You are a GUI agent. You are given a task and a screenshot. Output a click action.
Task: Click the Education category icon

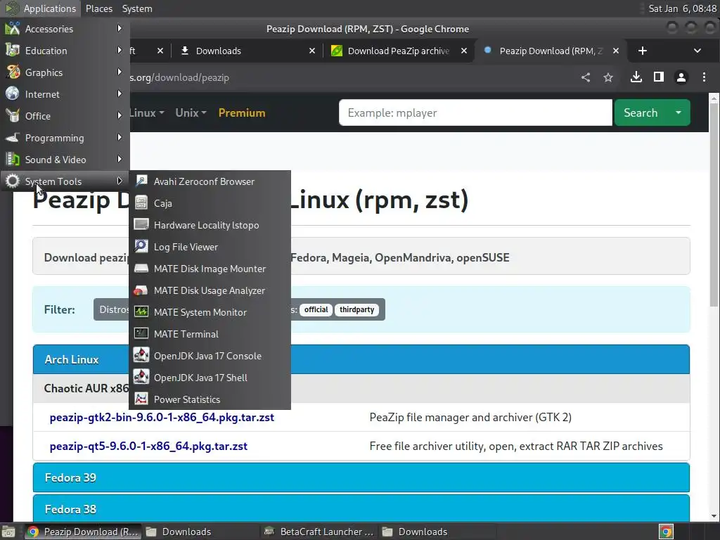(13, 50)
